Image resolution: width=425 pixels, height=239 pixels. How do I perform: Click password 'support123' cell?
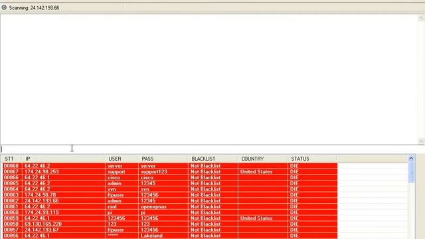154,172
